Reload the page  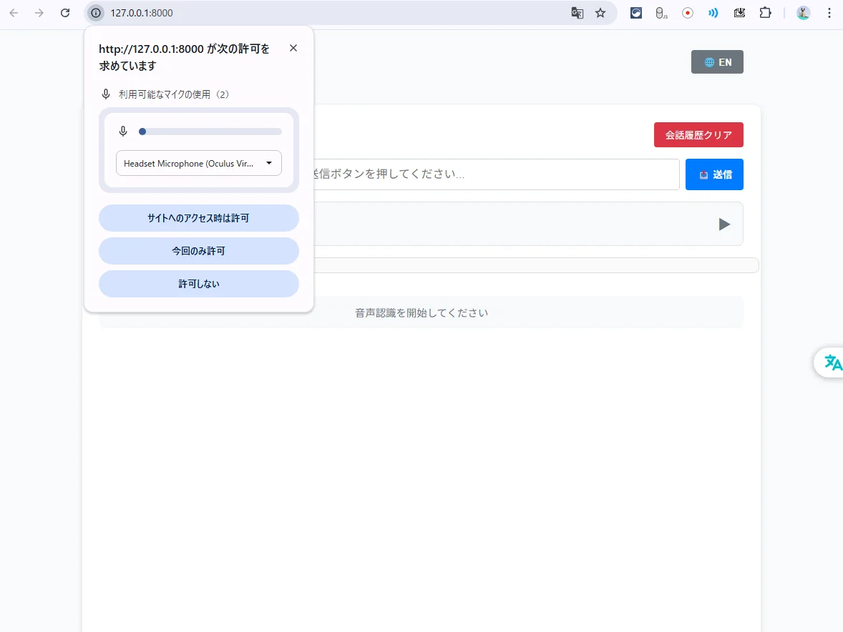click(65, 13)
